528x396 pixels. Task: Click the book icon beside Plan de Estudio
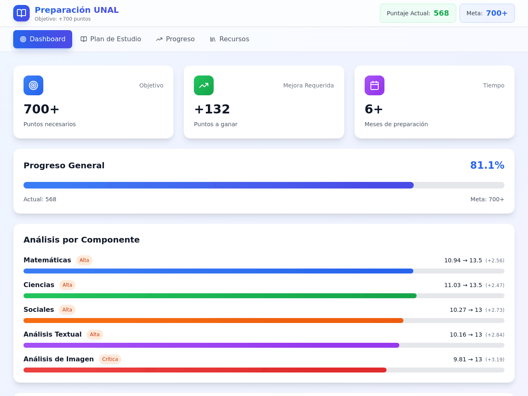click(84, 39)
